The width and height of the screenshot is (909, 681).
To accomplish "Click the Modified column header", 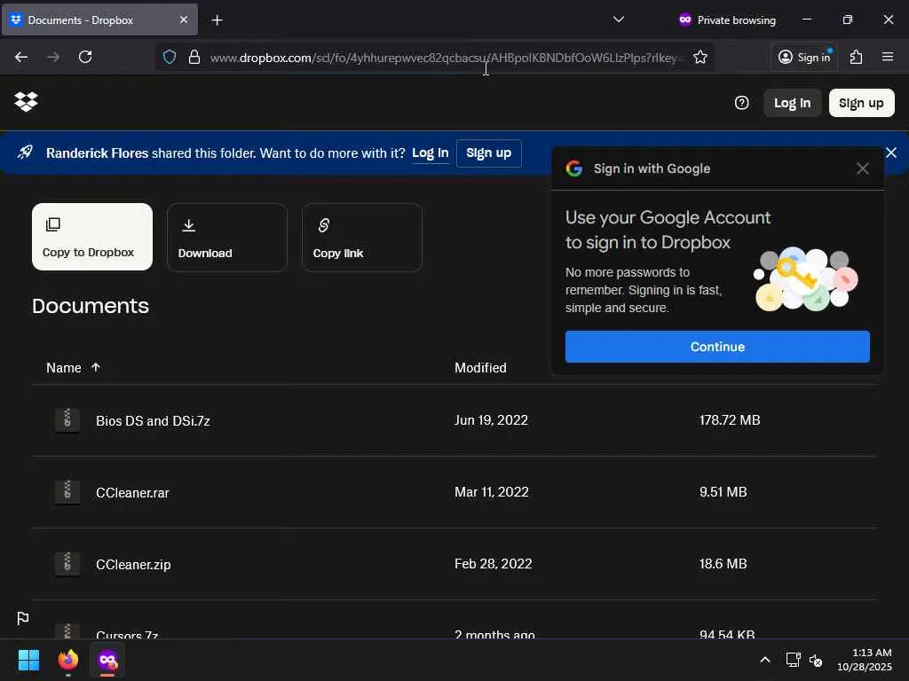I will (480, 368).
